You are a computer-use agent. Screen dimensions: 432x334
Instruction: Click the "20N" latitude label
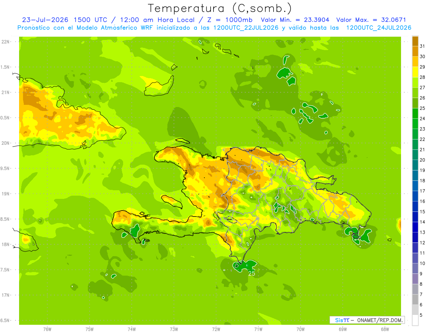(5, 143)
